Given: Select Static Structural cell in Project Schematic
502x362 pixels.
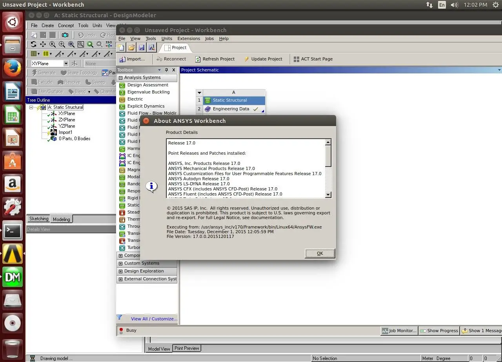Looking at the screenshot, I should 234,100.
